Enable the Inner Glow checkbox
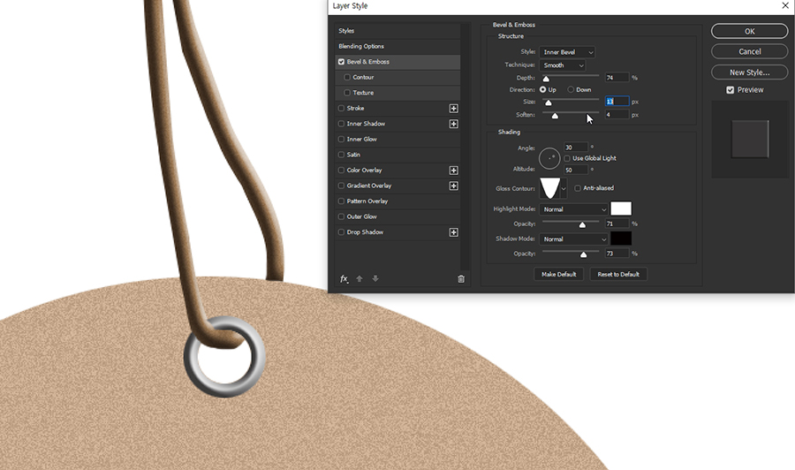Image resolution: width=795 pixels, height=470 pixels. [x=341, y=140]
